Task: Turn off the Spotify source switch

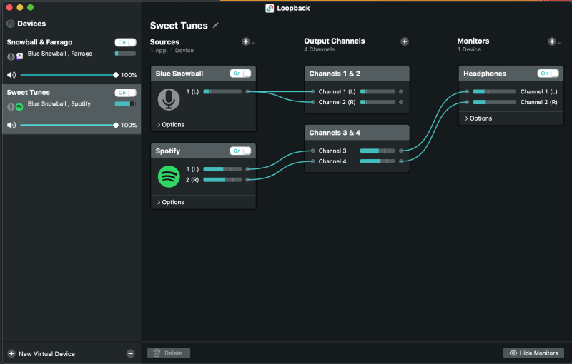Action: [240, 151]
